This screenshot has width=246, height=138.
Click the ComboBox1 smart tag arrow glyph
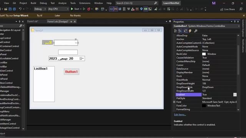click(76, 39)
